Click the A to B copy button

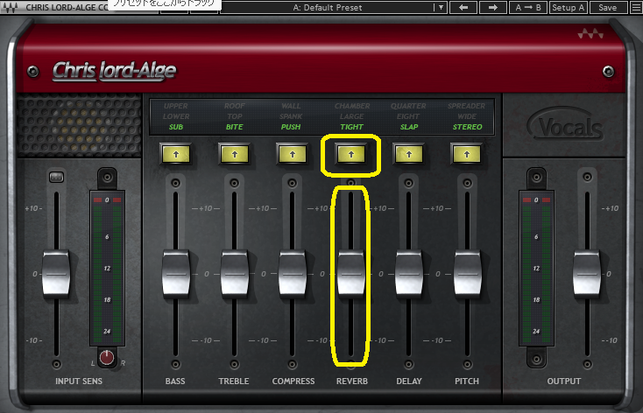coord(529,7)
